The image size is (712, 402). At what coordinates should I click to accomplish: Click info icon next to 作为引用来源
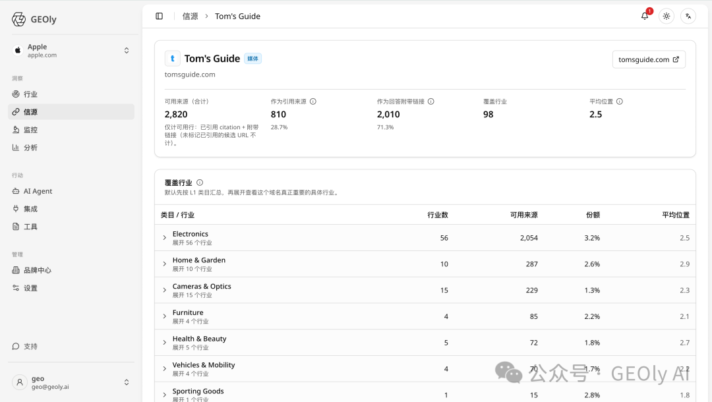click(313, 101)
